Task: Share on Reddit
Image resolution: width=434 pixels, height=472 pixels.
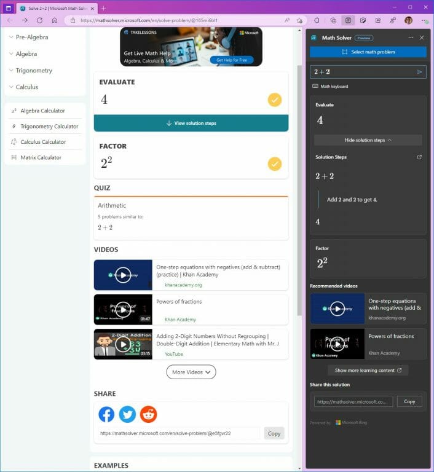Action: (149, 414)
